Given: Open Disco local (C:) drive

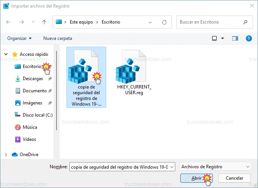Looking at the screenshot, I should tap(37, 115).
